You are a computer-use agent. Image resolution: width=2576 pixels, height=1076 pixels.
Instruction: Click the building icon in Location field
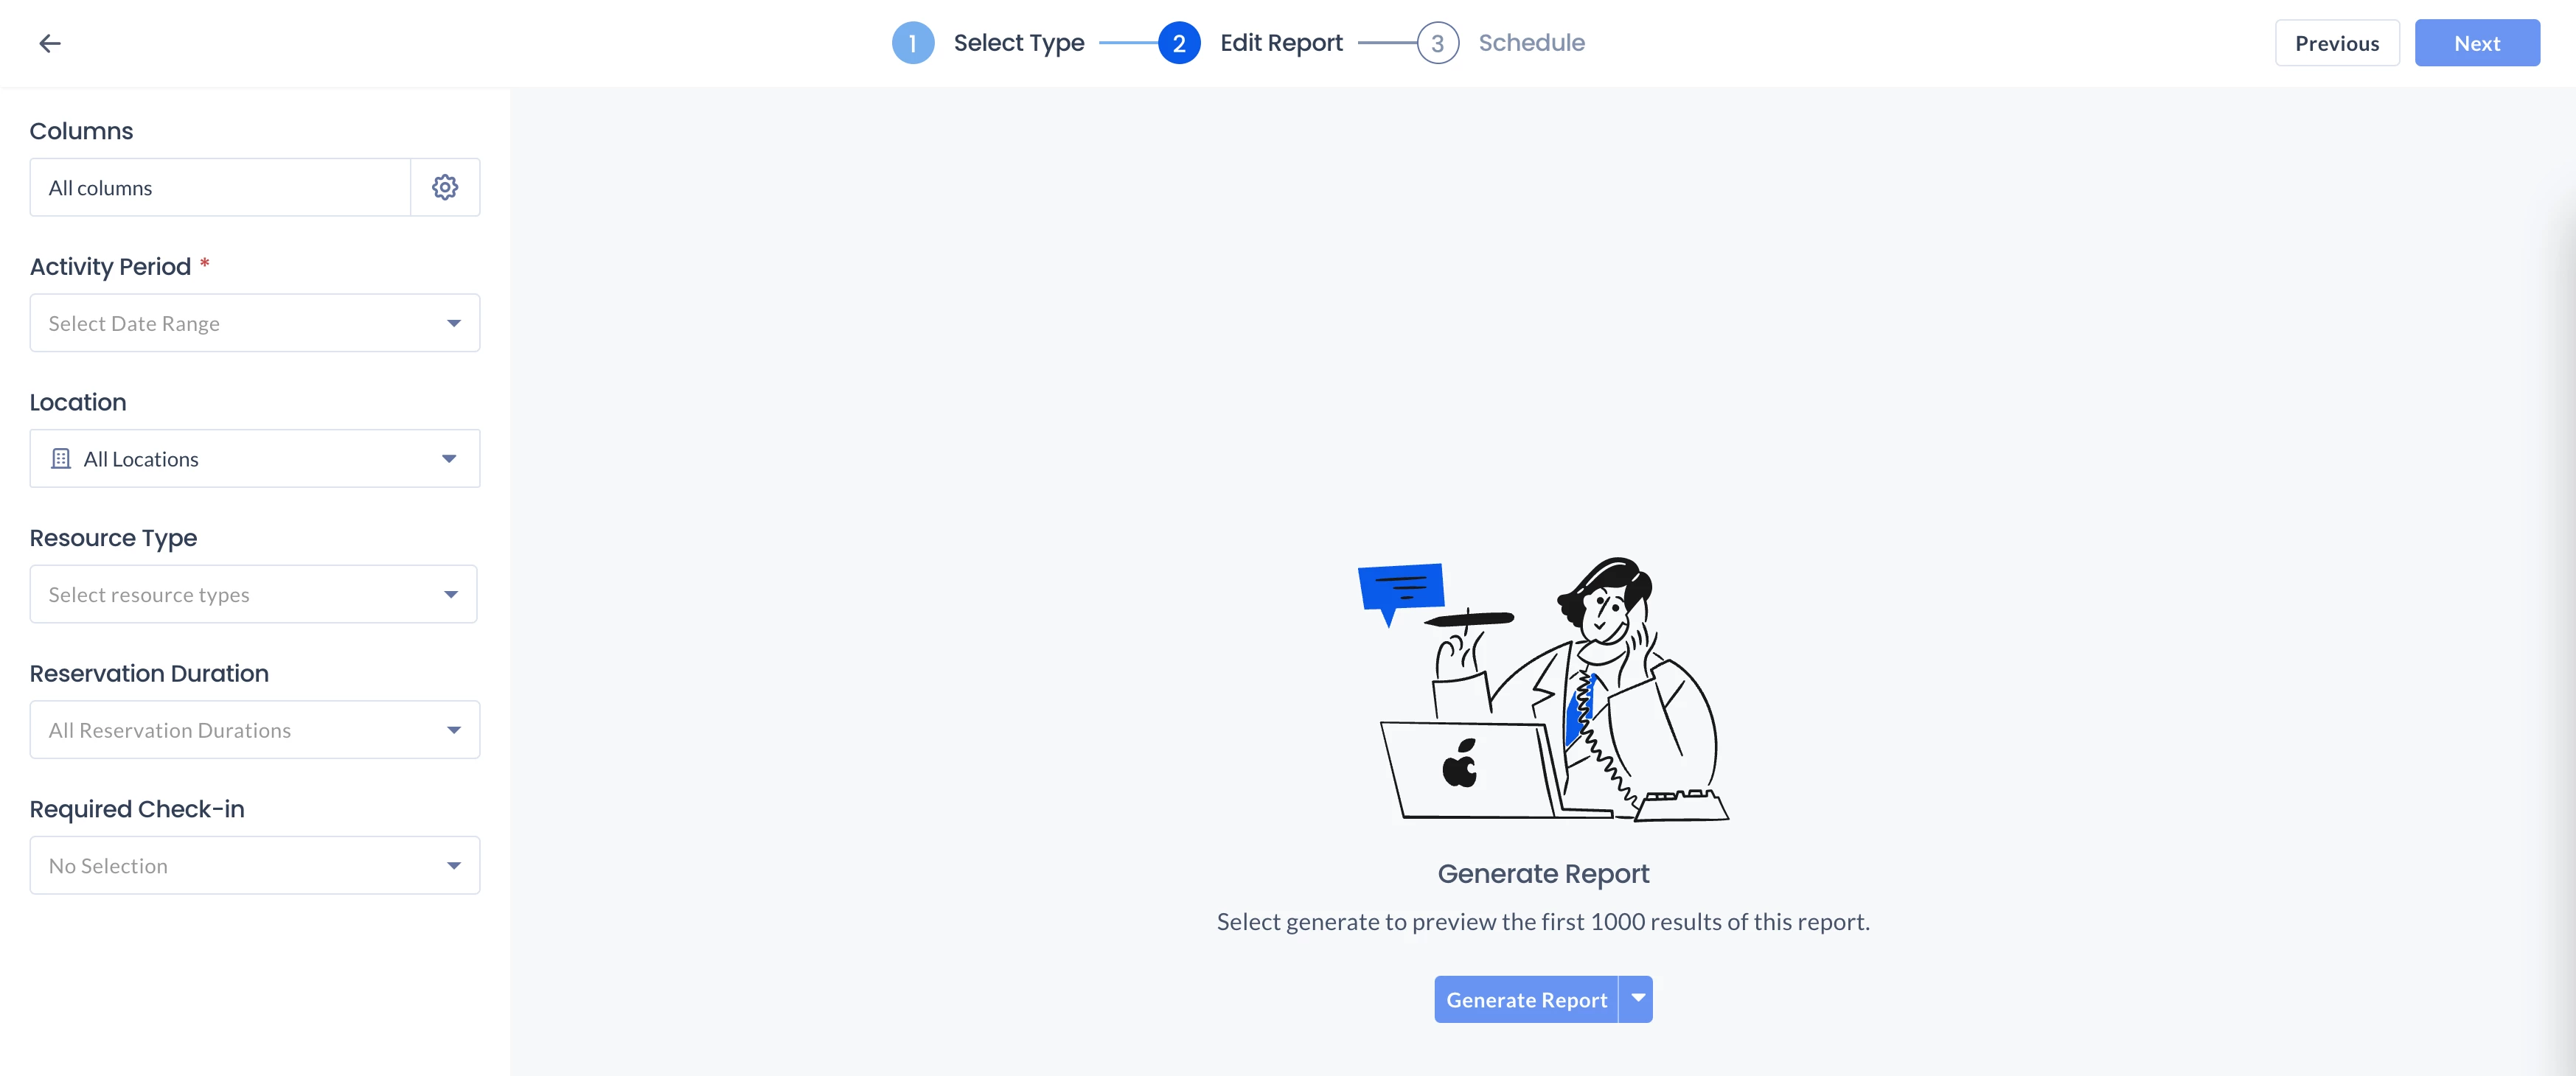(61, 459)
